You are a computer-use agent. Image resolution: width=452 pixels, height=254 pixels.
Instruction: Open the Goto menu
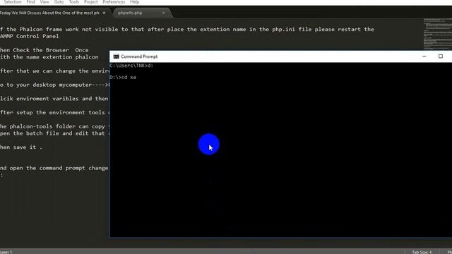click(x=59, y=2)
